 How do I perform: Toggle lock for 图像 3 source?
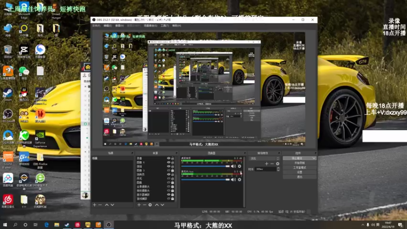tap(172, 170)
